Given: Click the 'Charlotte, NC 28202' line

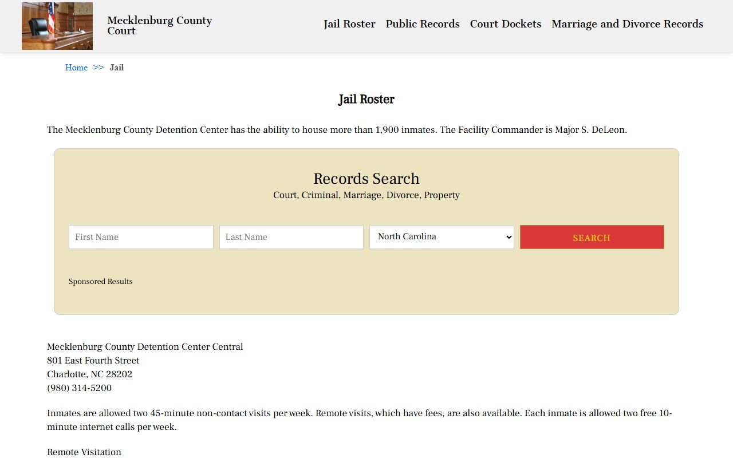Looking at the screenshot, I should [x=90, y=374].
